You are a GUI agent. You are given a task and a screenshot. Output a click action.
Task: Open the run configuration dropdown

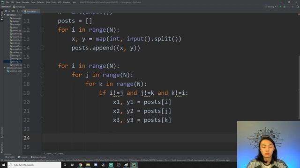[271, 7]
